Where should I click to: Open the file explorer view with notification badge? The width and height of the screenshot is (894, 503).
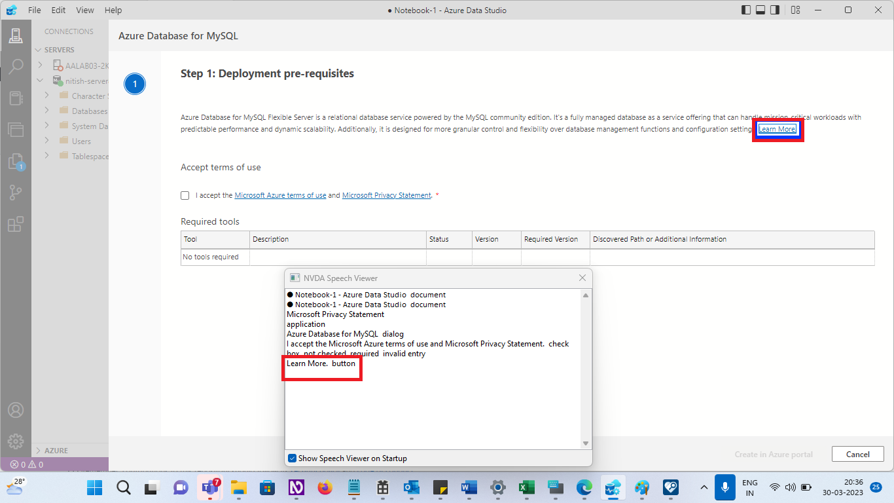(x=16, y=162)
